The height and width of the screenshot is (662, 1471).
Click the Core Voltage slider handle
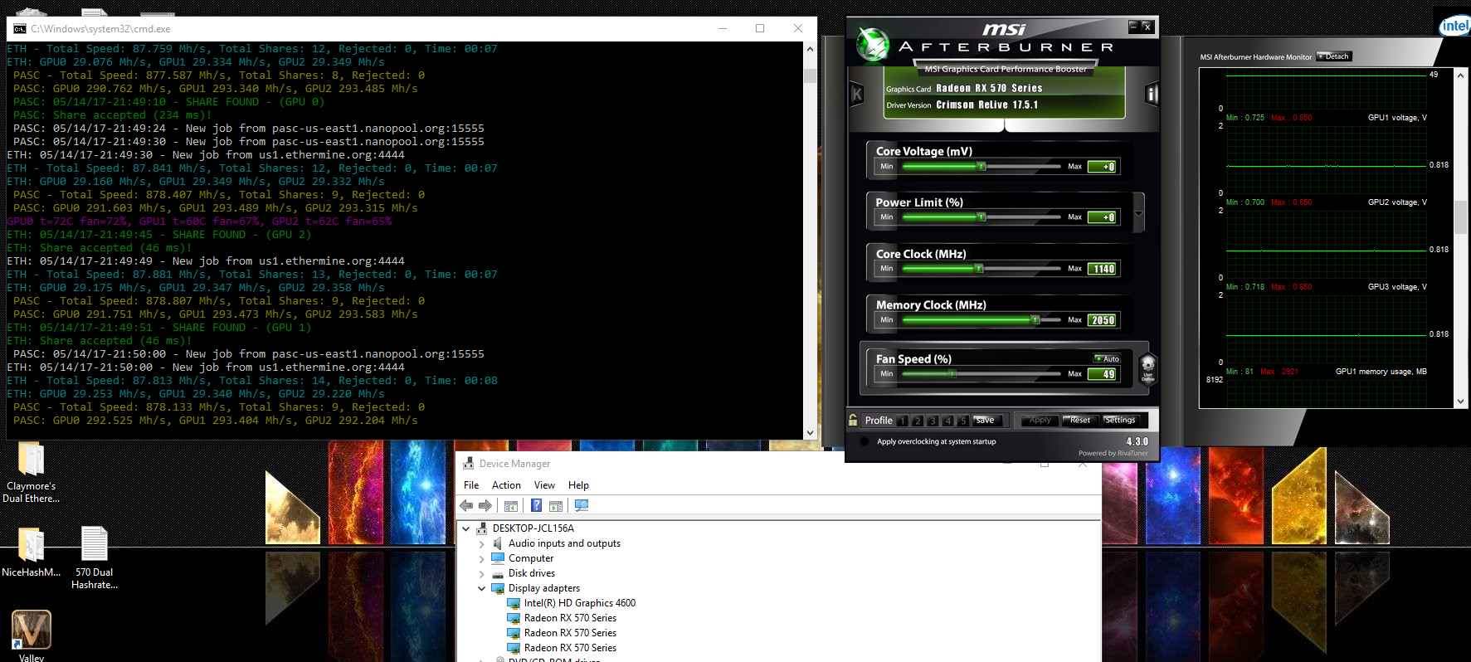[x=981, y=167]
